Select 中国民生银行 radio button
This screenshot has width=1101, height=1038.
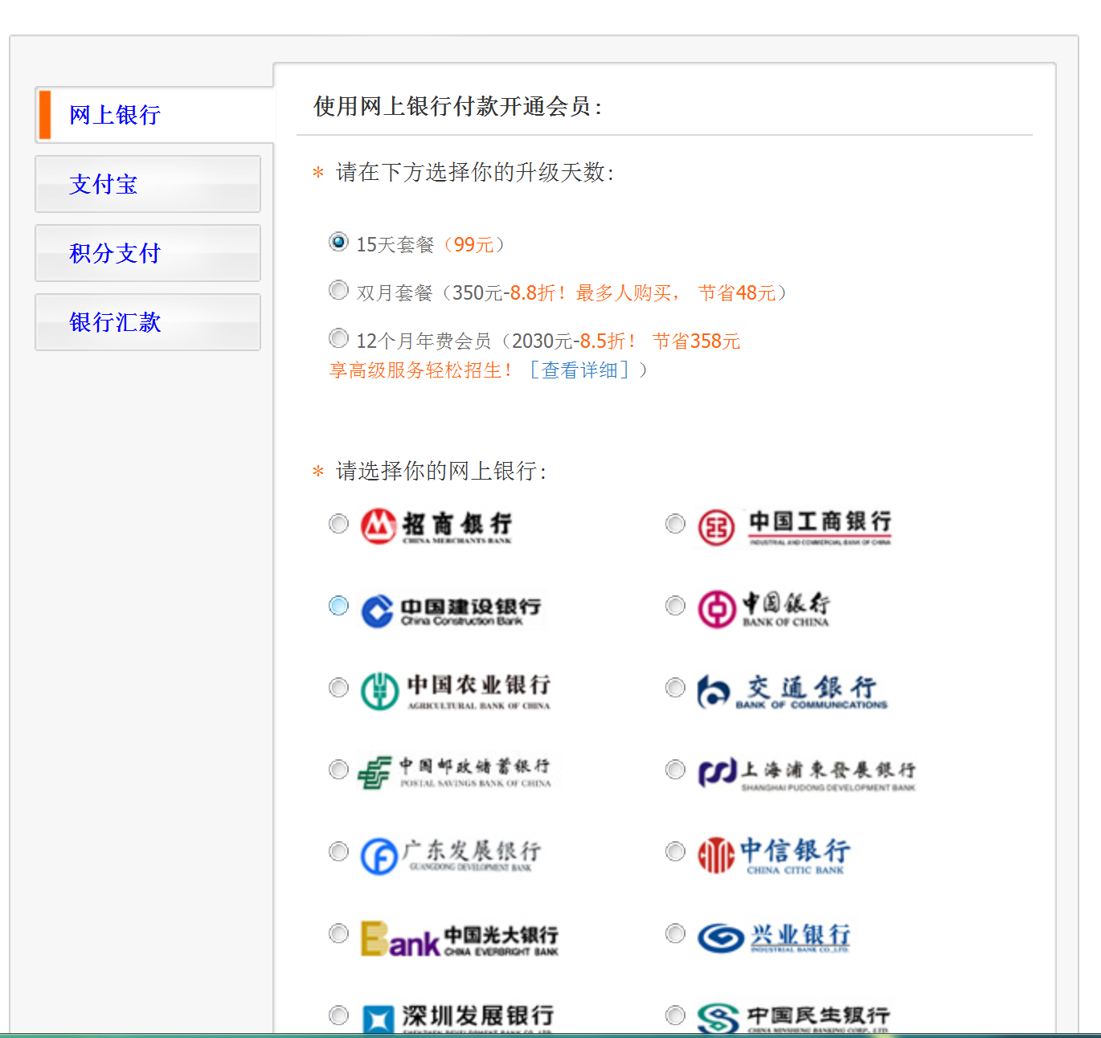click(x=675, y=1016)
